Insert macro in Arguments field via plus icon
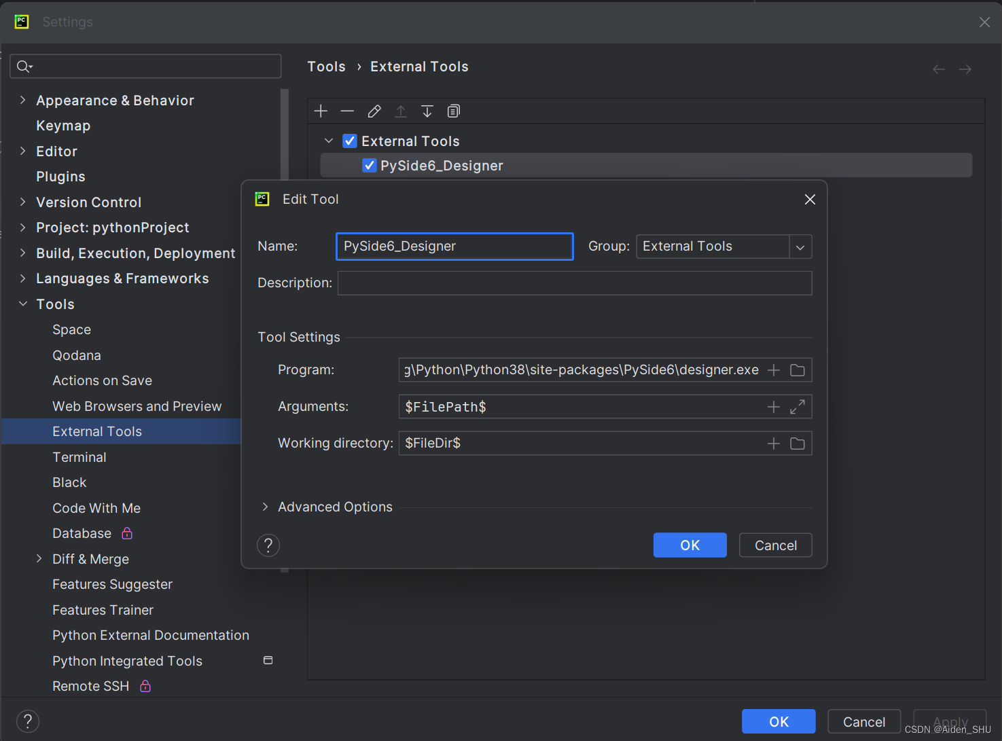The width and height of the screenshot is (1002, 741). 774,407
